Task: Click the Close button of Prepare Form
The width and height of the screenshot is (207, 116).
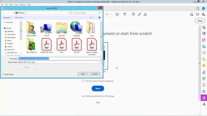Action: [200, 21]
